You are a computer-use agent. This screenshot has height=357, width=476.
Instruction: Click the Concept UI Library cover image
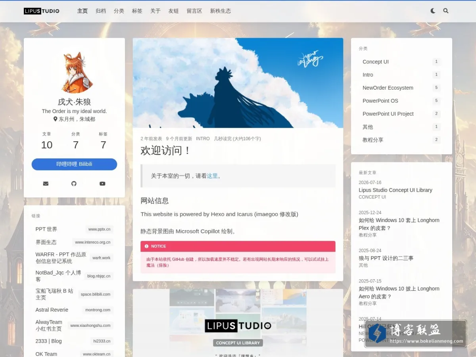pos(238,323)
